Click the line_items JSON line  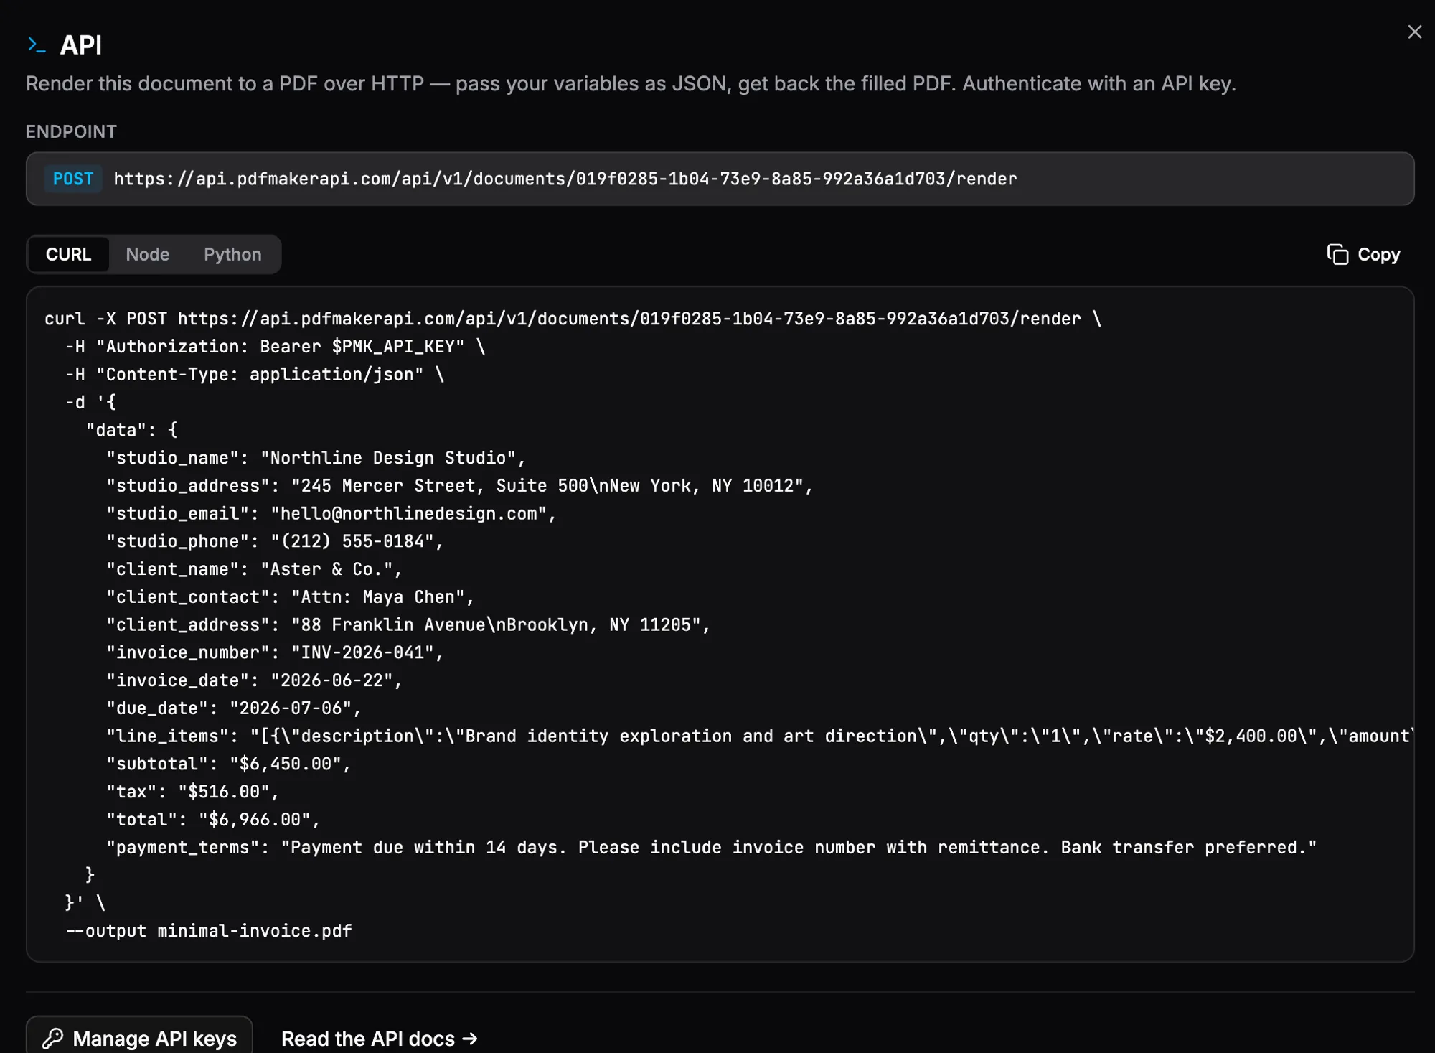pyautogui.click(x=760, y=736)
